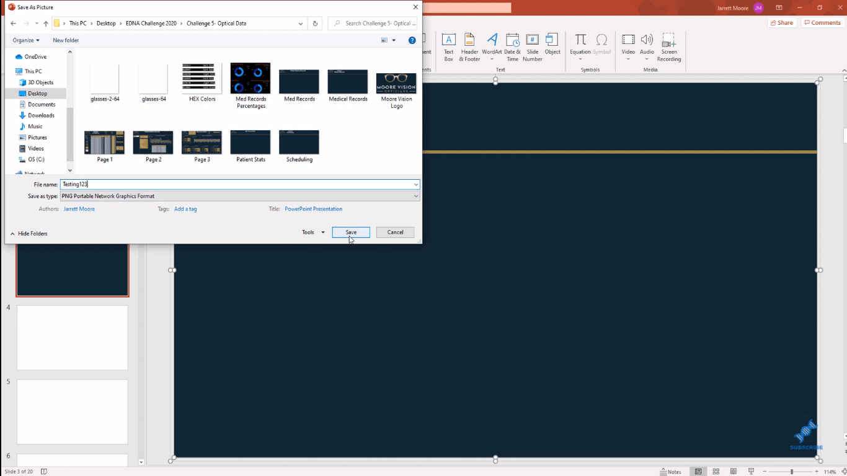Go back in Save dialog
This screenshot has width=847, height=476.
pos(13,24)
